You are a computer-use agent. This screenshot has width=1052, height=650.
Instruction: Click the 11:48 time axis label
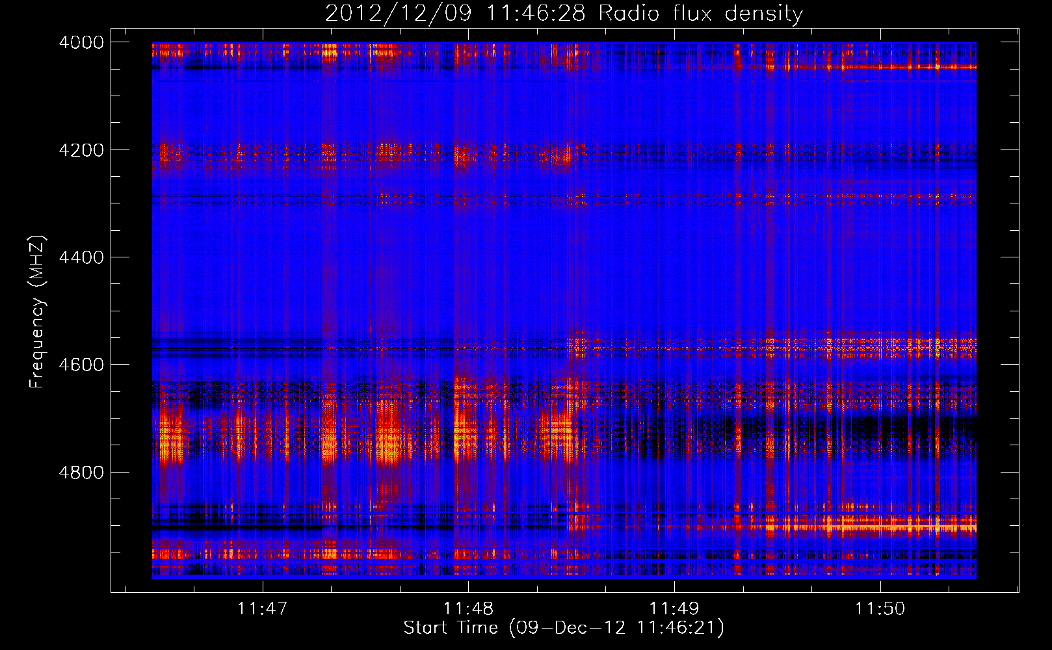[468, 609]
